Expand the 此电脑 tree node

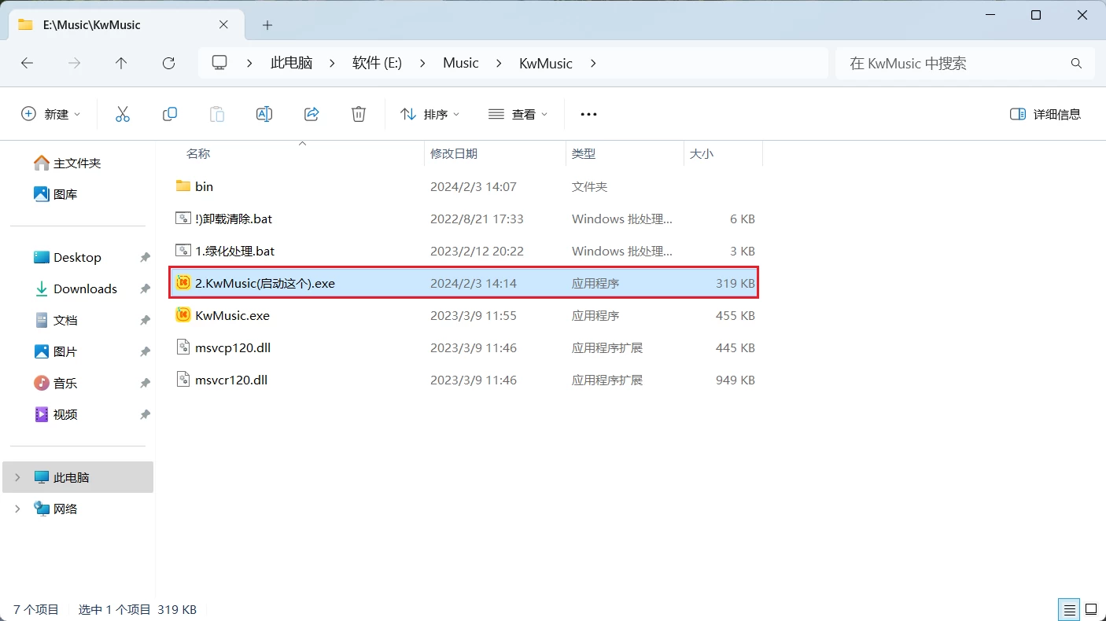click(17, 477)
